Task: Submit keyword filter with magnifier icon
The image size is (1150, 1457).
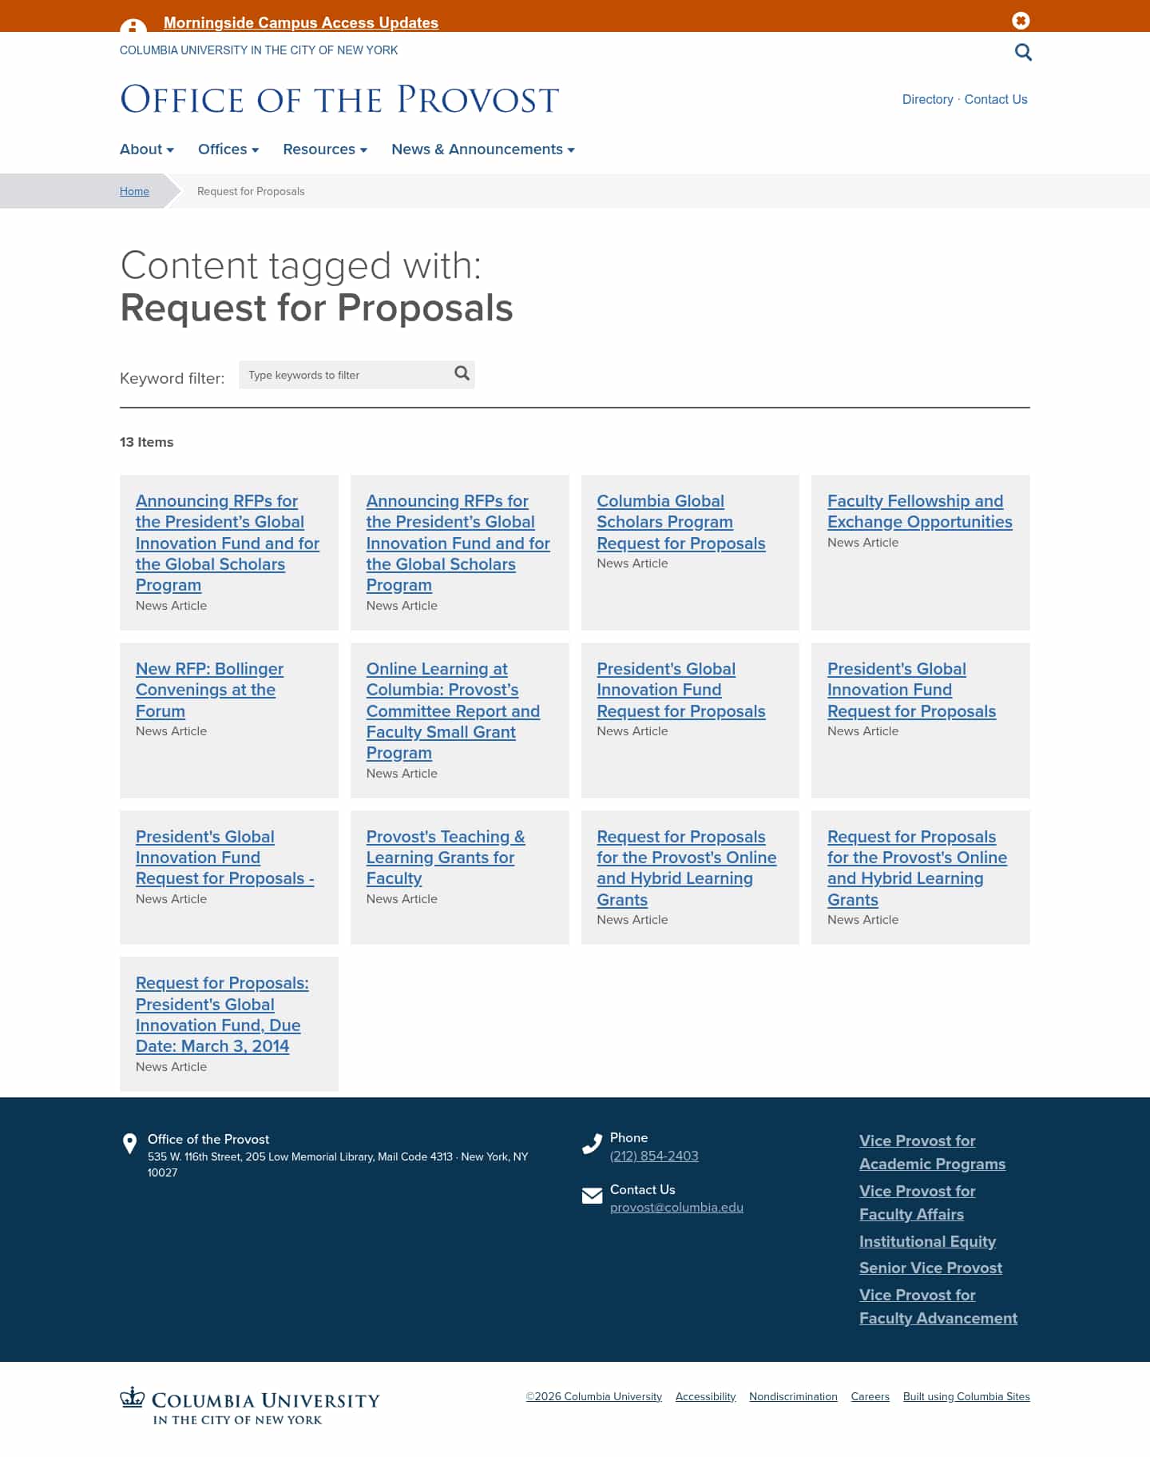Action: 462,373
